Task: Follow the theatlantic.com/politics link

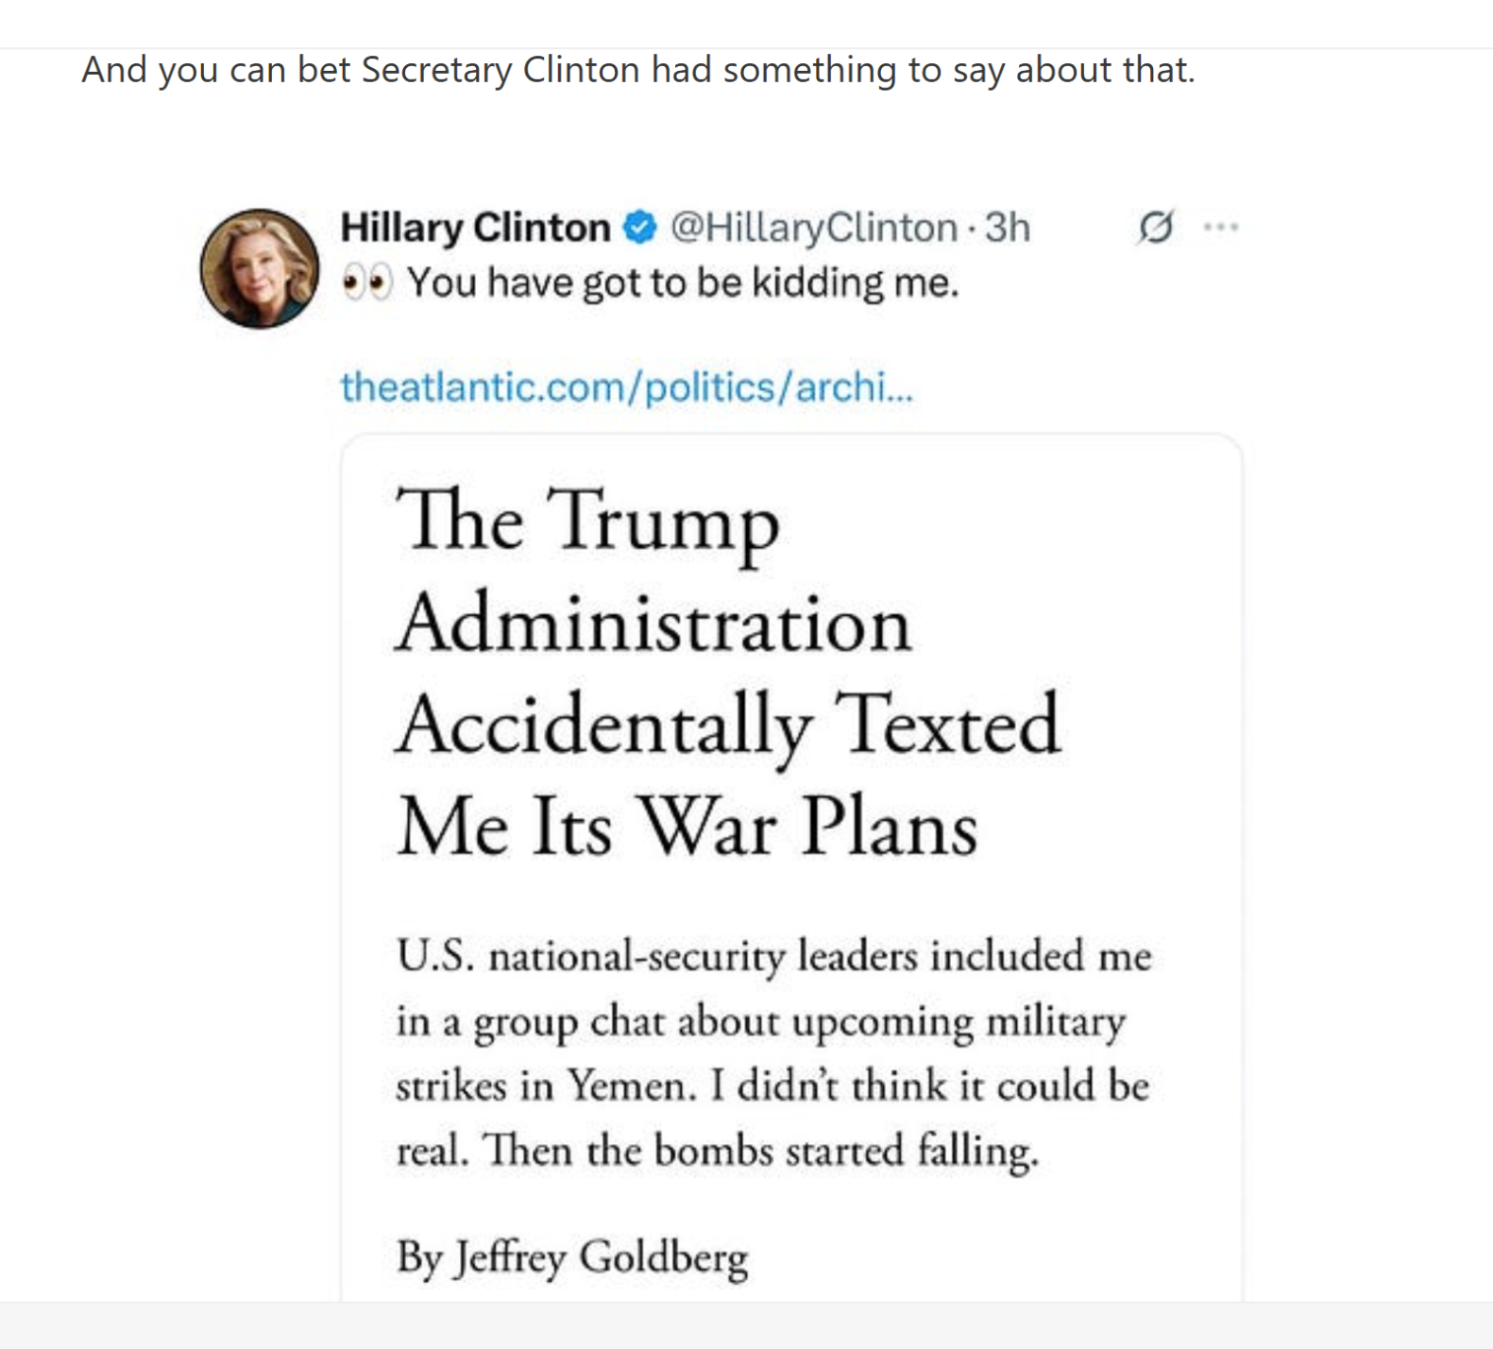Action: click(x=627, y=387)
